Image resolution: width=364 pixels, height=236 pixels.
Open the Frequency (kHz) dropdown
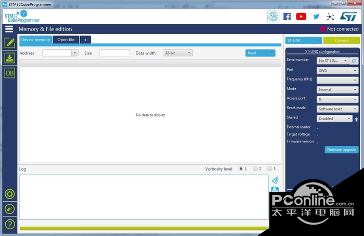point(337,80)
